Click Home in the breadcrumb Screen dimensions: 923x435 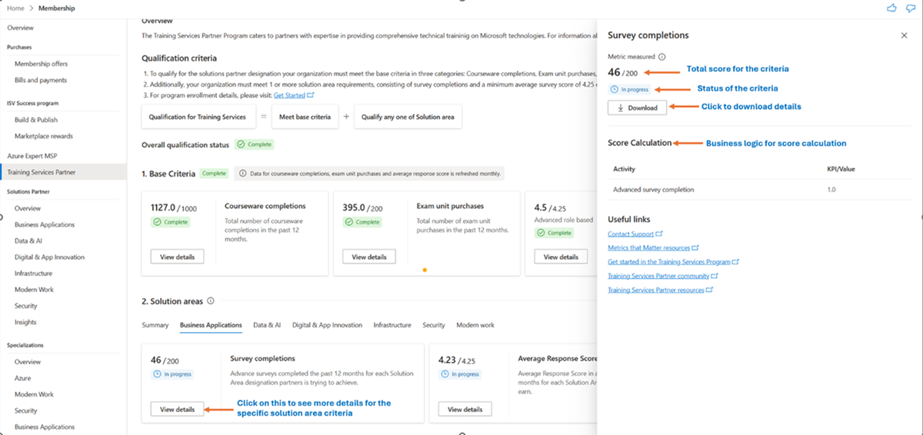coord(15,8)
